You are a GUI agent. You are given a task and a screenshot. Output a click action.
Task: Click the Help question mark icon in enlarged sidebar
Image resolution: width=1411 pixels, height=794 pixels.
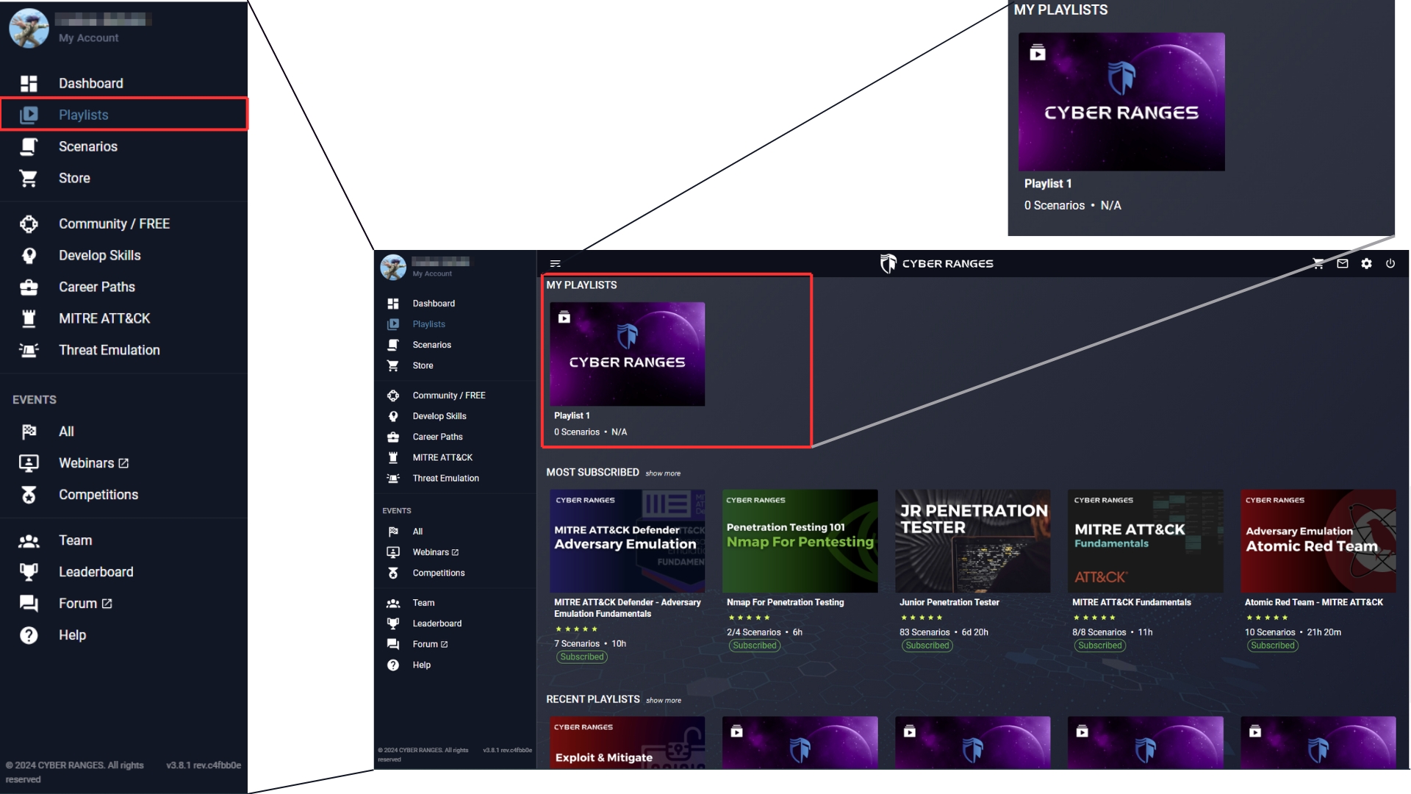point(29,635)
